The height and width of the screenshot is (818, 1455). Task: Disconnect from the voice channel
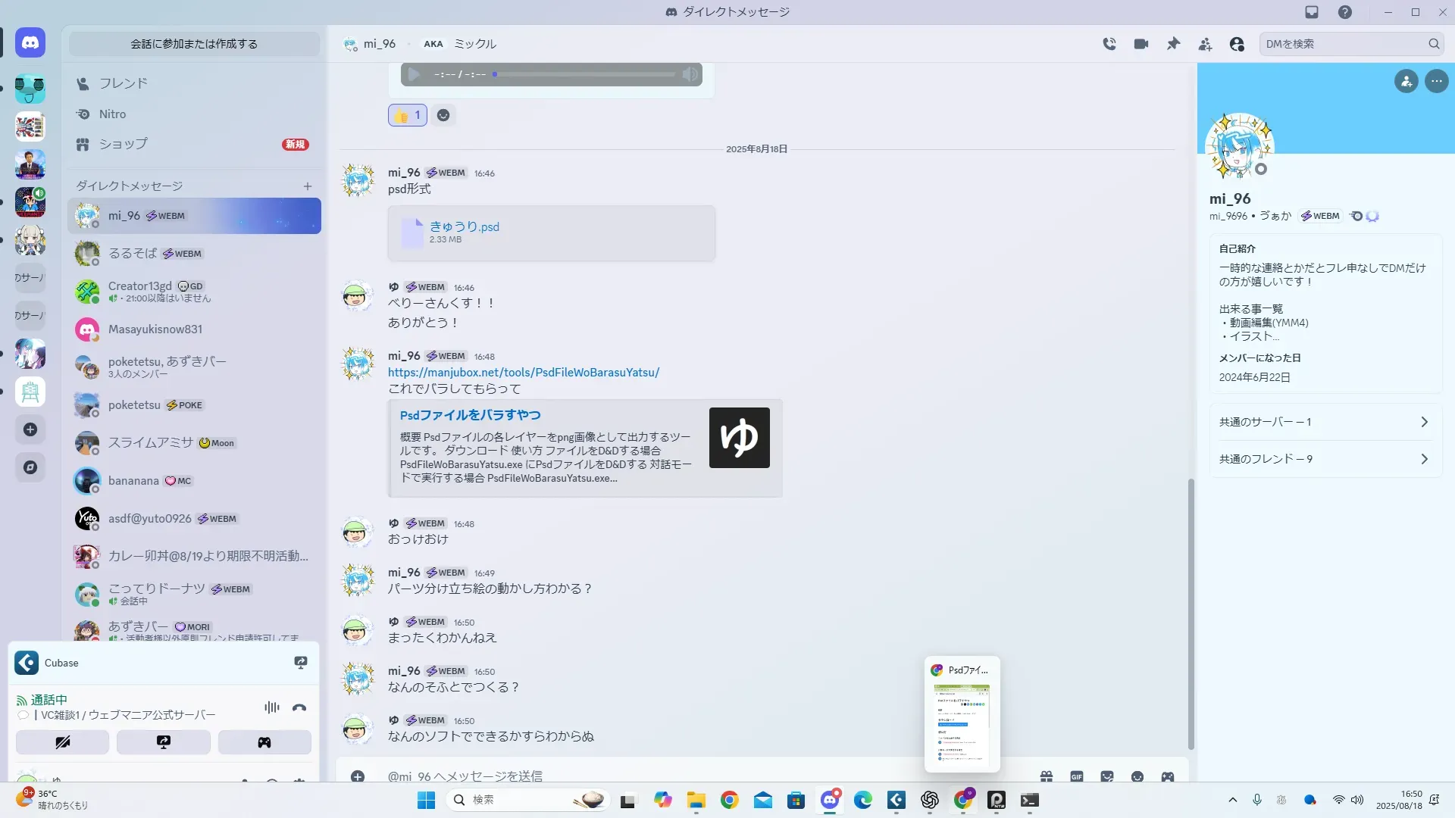tap(299, 707)
